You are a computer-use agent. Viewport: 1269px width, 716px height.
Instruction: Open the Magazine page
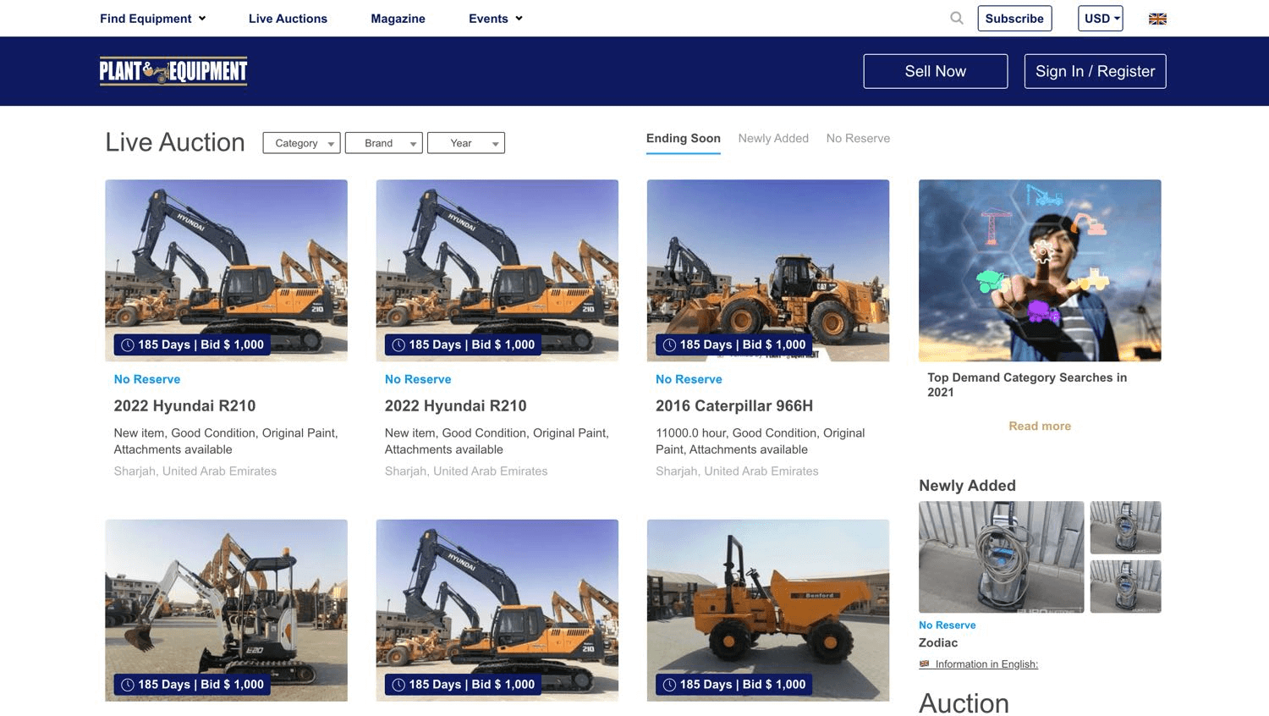[x=398, y=19]
